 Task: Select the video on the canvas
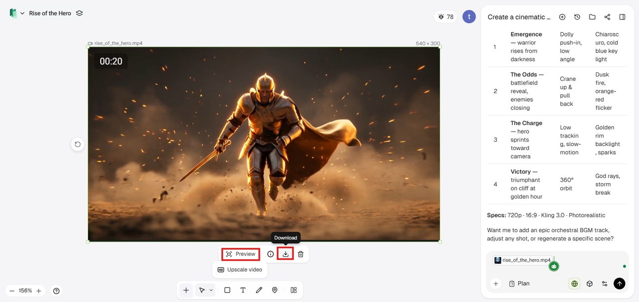coord(264,145)
